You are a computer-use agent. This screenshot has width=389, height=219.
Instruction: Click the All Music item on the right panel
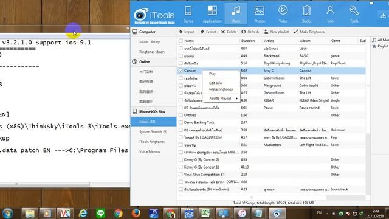(x=380, y=40)
